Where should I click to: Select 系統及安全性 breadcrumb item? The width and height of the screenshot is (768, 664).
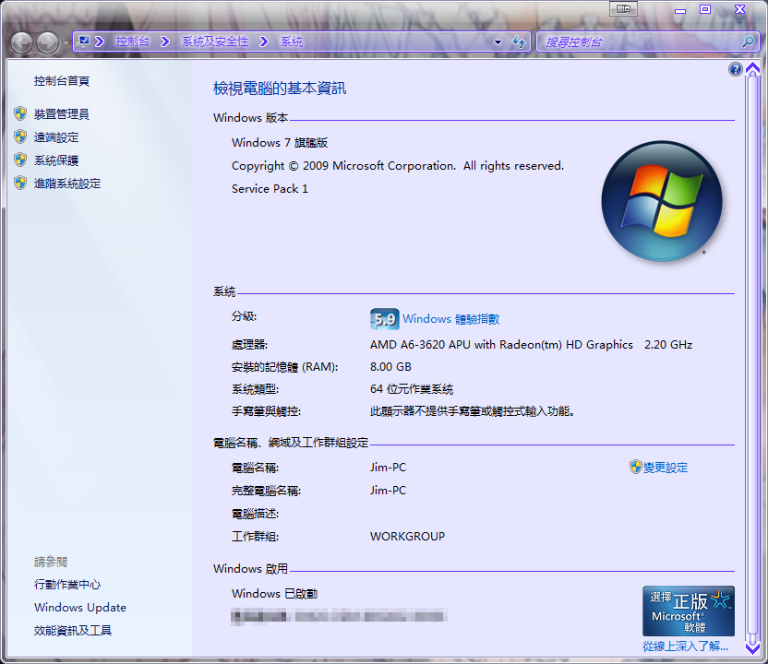[215, 41]
